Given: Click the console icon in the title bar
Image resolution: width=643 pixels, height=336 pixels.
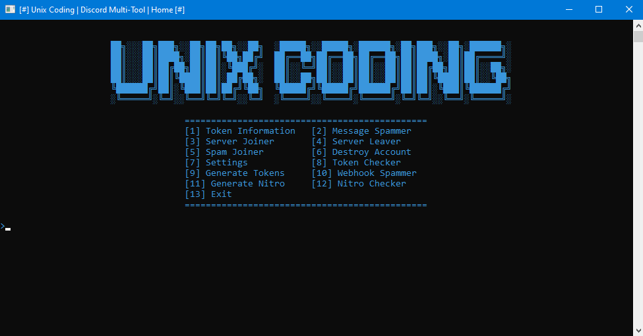Looking at the screenshot, I should pyautogui.click(x=11, y=9).
